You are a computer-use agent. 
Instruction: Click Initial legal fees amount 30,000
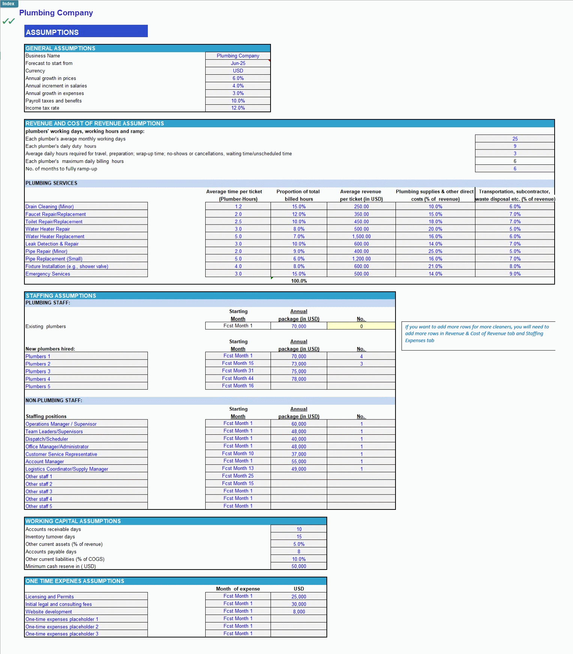coord(299,604)
